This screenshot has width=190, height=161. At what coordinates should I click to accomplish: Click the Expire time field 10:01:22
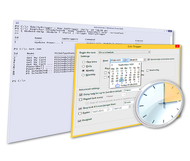[x=121, y=108]
